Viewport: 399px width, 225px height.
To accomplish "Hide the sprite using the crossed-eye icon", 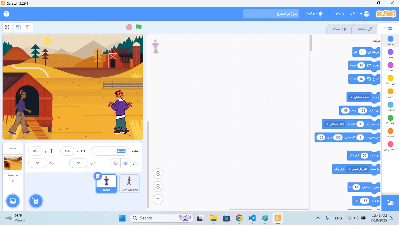I will coord(116,163).
